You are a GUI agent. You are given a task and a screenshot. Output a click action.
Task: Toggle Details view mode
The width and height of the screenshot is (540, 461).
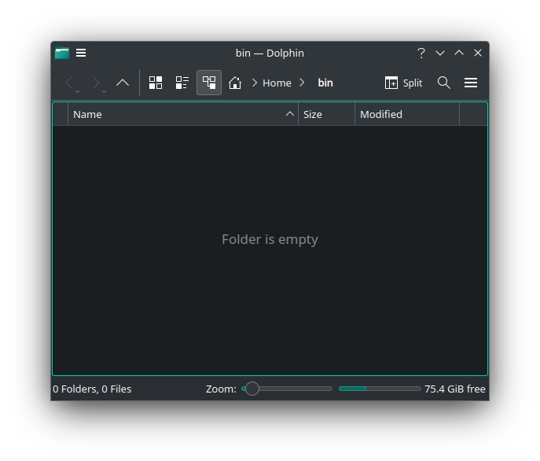point(209,83)
